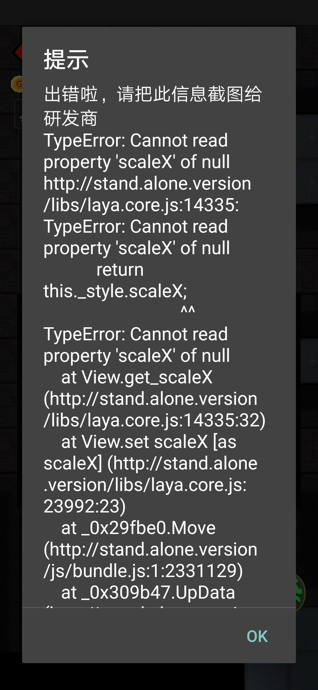Open the laya.core.js:14335: URL line

click(x=141, y=205)
